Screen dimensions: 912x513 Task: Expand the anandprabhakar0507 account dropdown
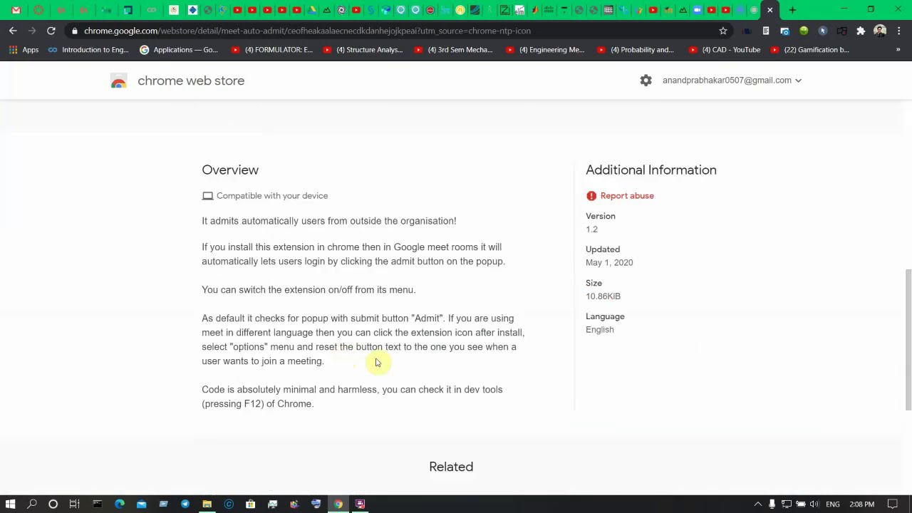tap(732, 81)
